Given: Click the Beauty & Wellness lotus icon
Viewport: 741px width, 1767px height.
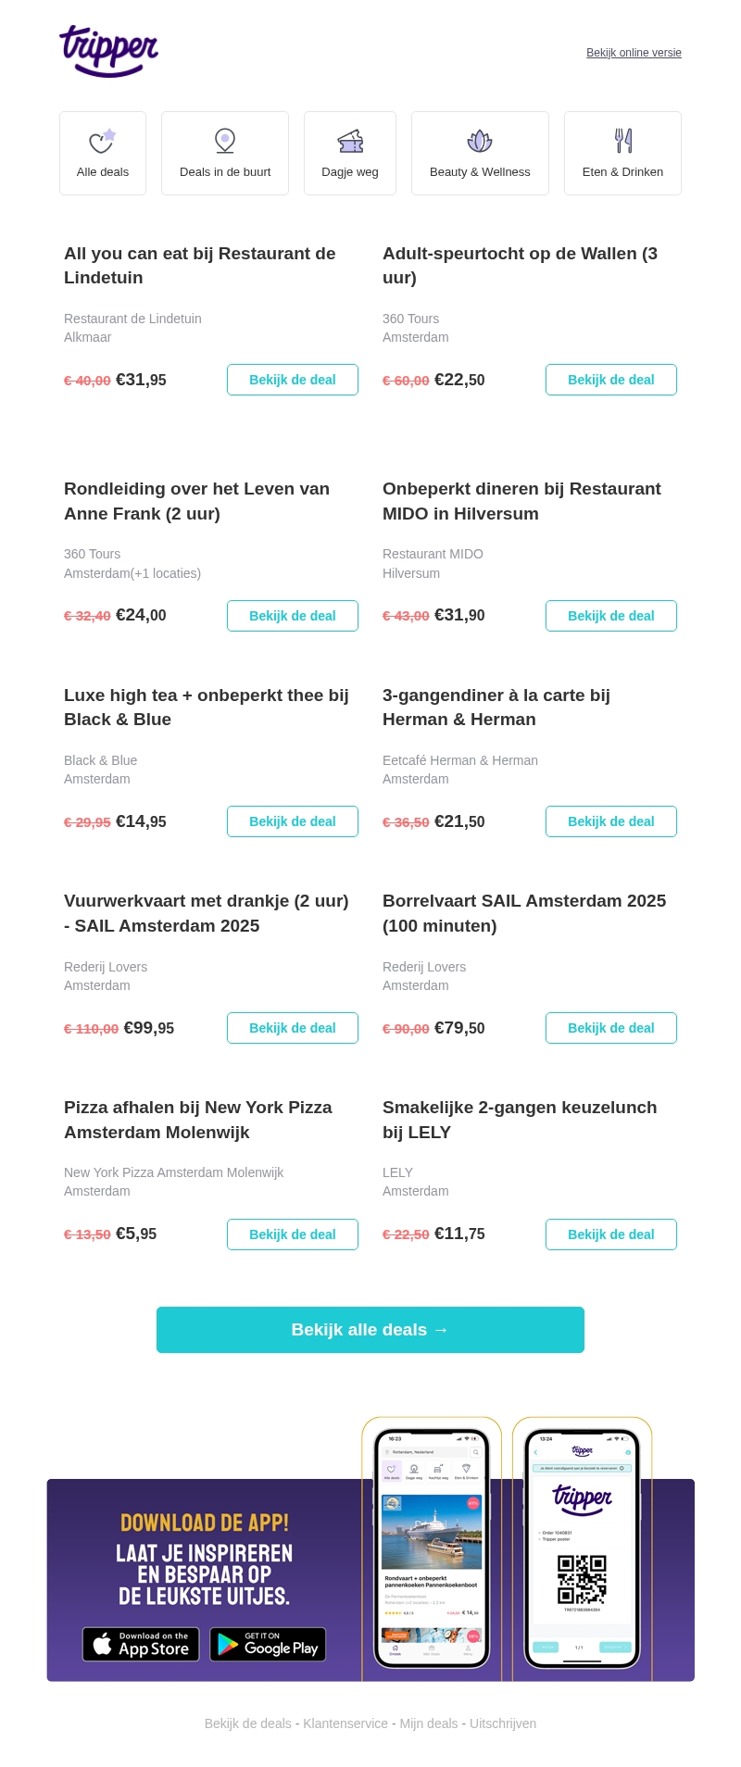Looking at the screenshot, I should 480,141.
